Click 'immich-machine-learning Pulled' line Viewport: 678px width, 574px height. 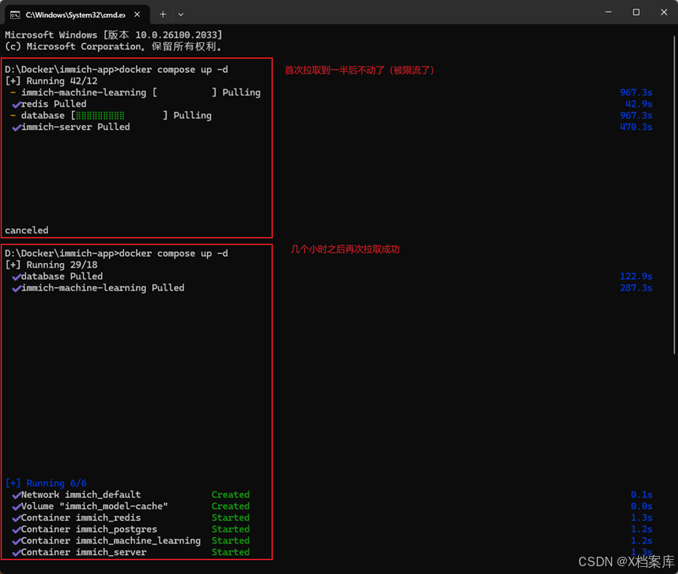tap(98, 288)
